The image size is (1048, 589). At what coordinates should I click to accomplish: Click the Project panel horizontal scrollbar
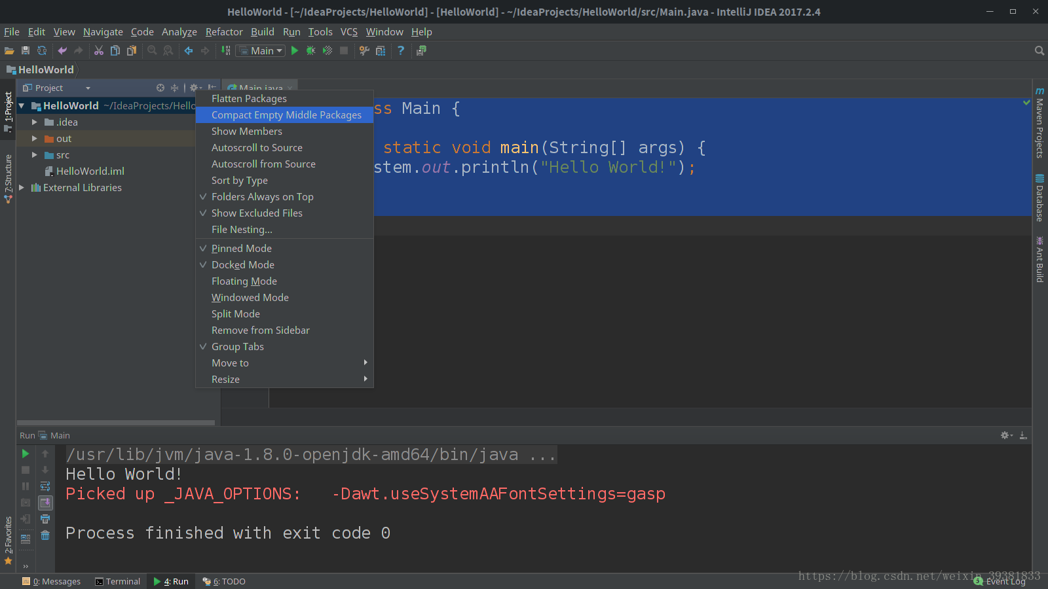pyautogui.click(x=116, y=423)
